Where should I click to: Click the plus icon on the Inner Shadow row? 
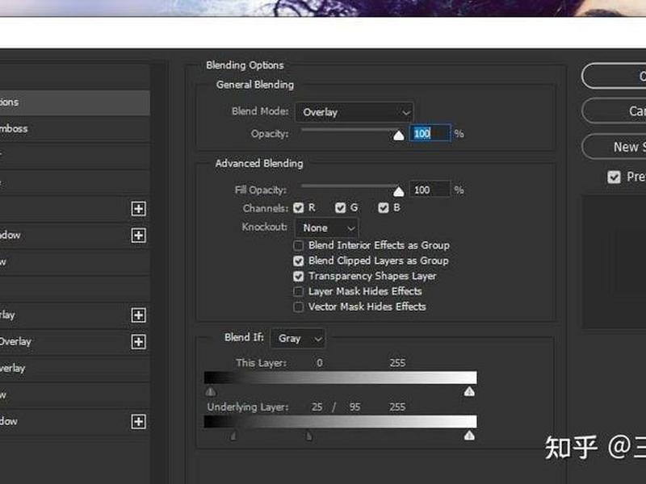(x=138, y=236)
